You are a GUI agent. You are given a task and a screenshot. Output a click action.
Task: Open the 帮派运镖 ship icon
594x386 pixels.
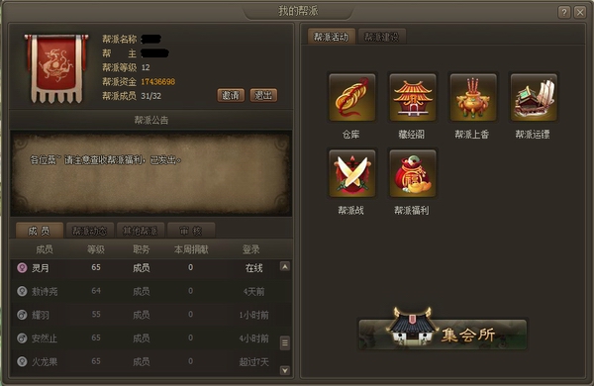tap(534, 97)
